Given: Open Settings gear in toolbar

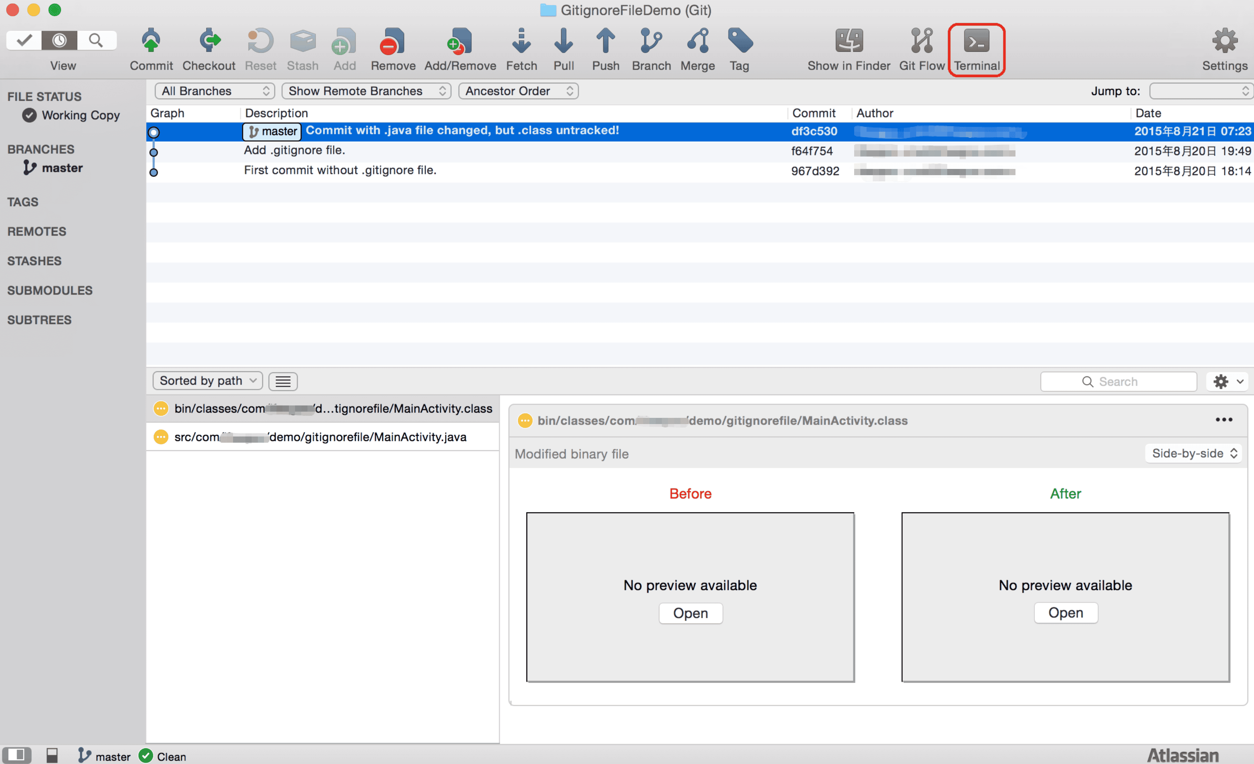Looking at the screenshot, I should [x=1224, y=41].
